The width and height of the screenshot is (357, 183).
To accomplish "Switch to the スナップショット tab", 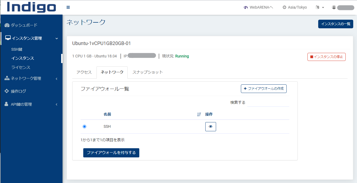I will pos(148,72).
